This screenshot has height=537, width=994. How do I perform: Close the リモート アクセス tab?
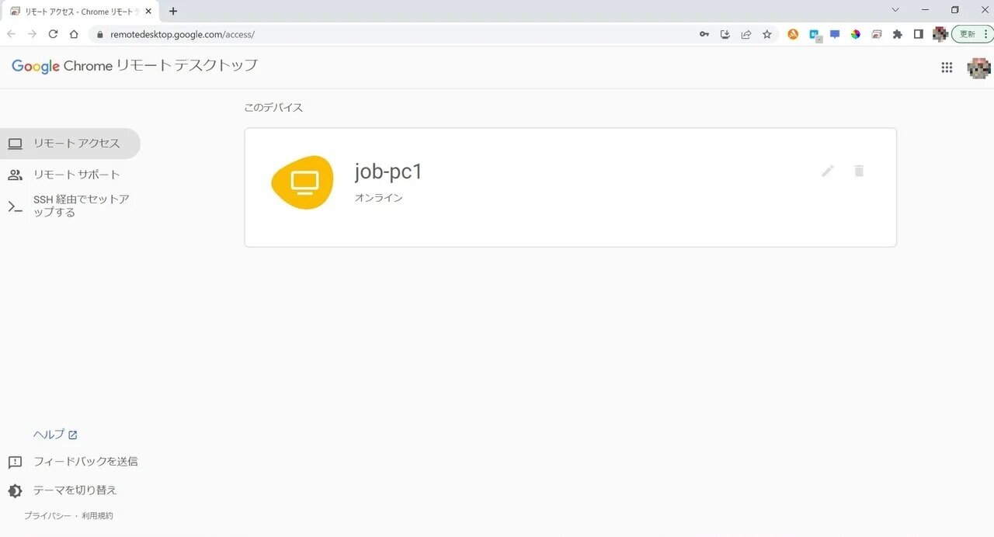coord(148,12)
